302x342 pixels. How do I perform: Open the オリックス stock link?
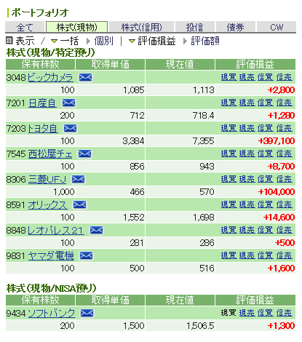(x=47, y=205)
